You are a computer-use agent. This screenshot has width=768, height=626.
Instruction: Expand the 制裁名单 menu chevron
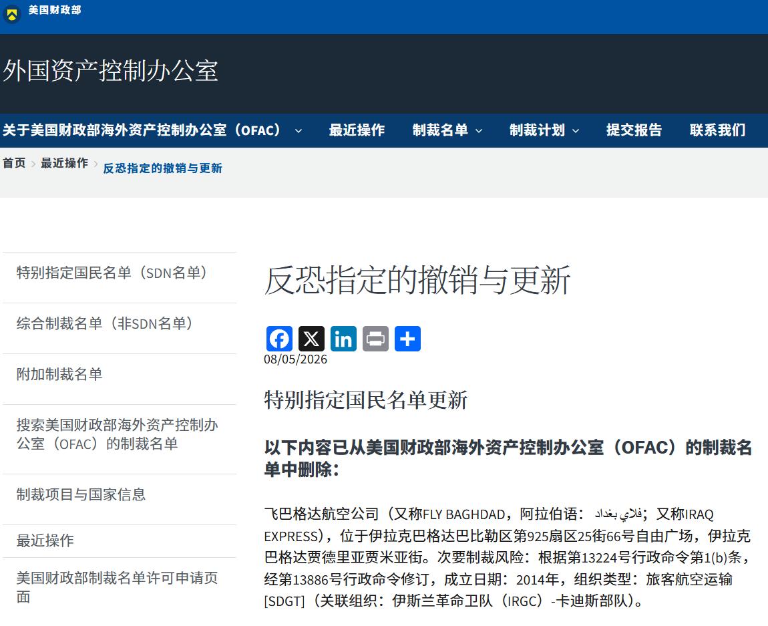point(479,131)
